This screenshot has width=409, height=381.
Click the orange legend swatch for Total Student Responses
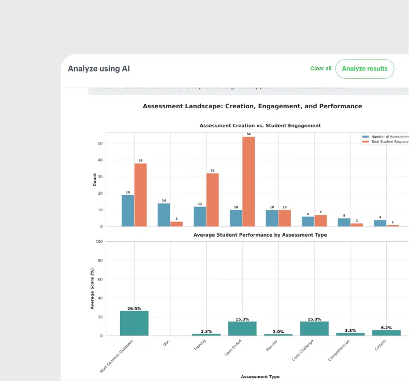366,141
